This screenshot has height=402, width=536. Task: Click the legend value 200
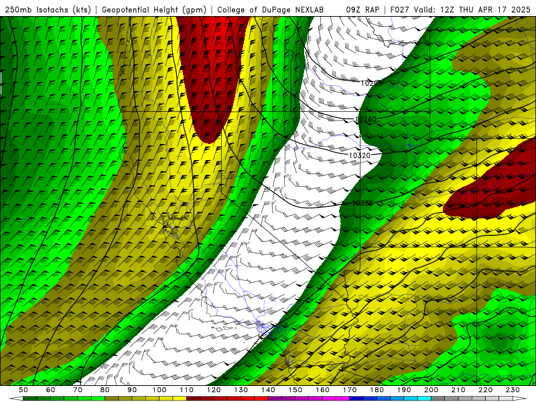coord(431,390)
